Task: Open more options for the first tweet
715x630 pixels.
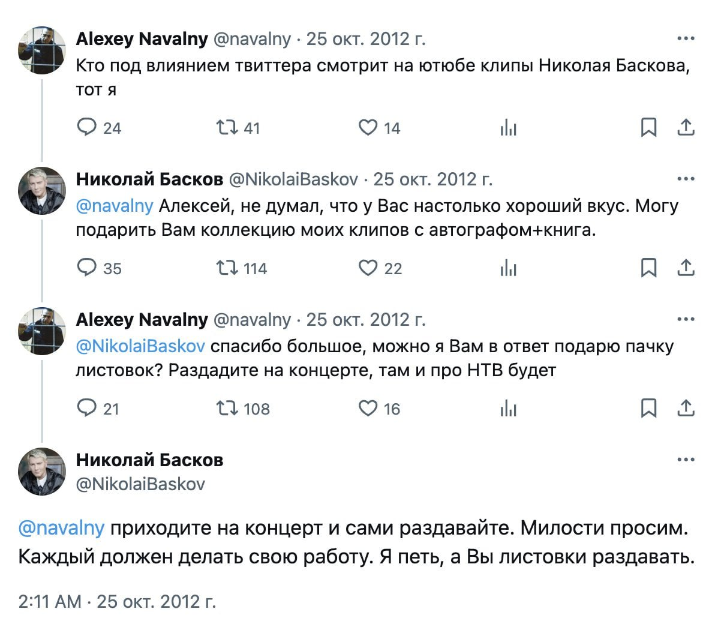Action: (686, 38)
